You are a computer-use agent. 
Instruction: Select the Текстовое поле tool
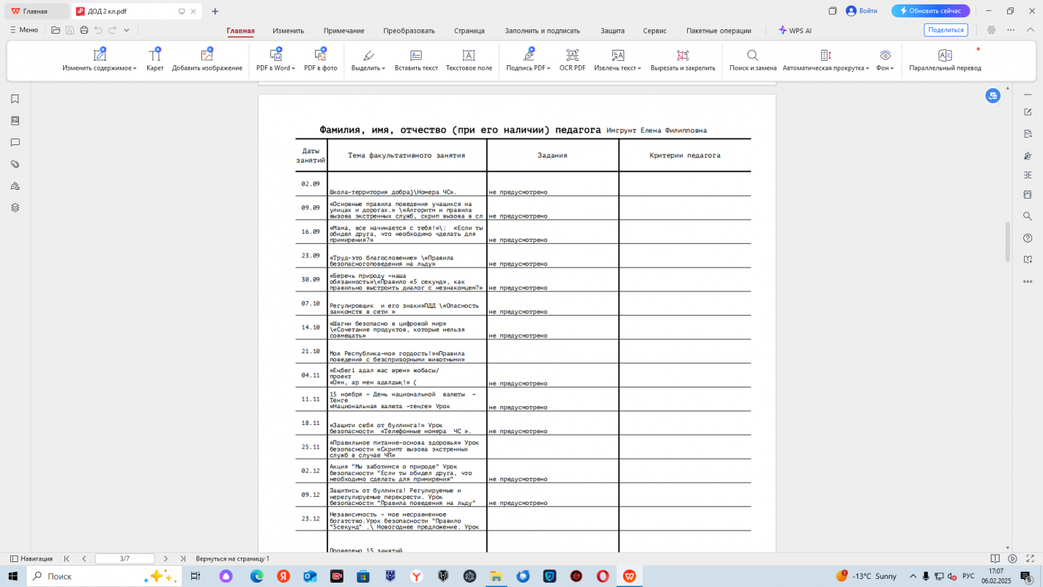coord(469,56)
